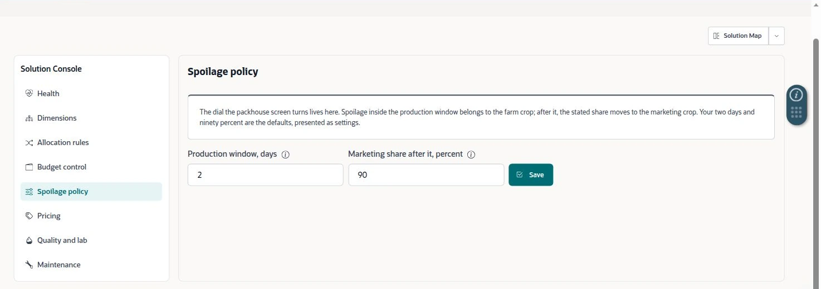Click the Dimensions hierarchy icon

(30, 118)
